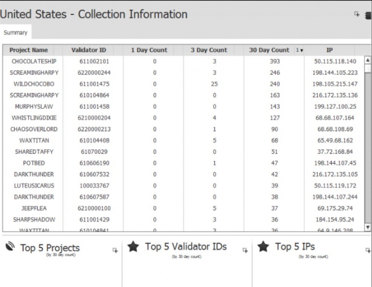Expand the Top 5 IPs panel
372x287 pixels.
pyautogui.click(x=368, y=251)
